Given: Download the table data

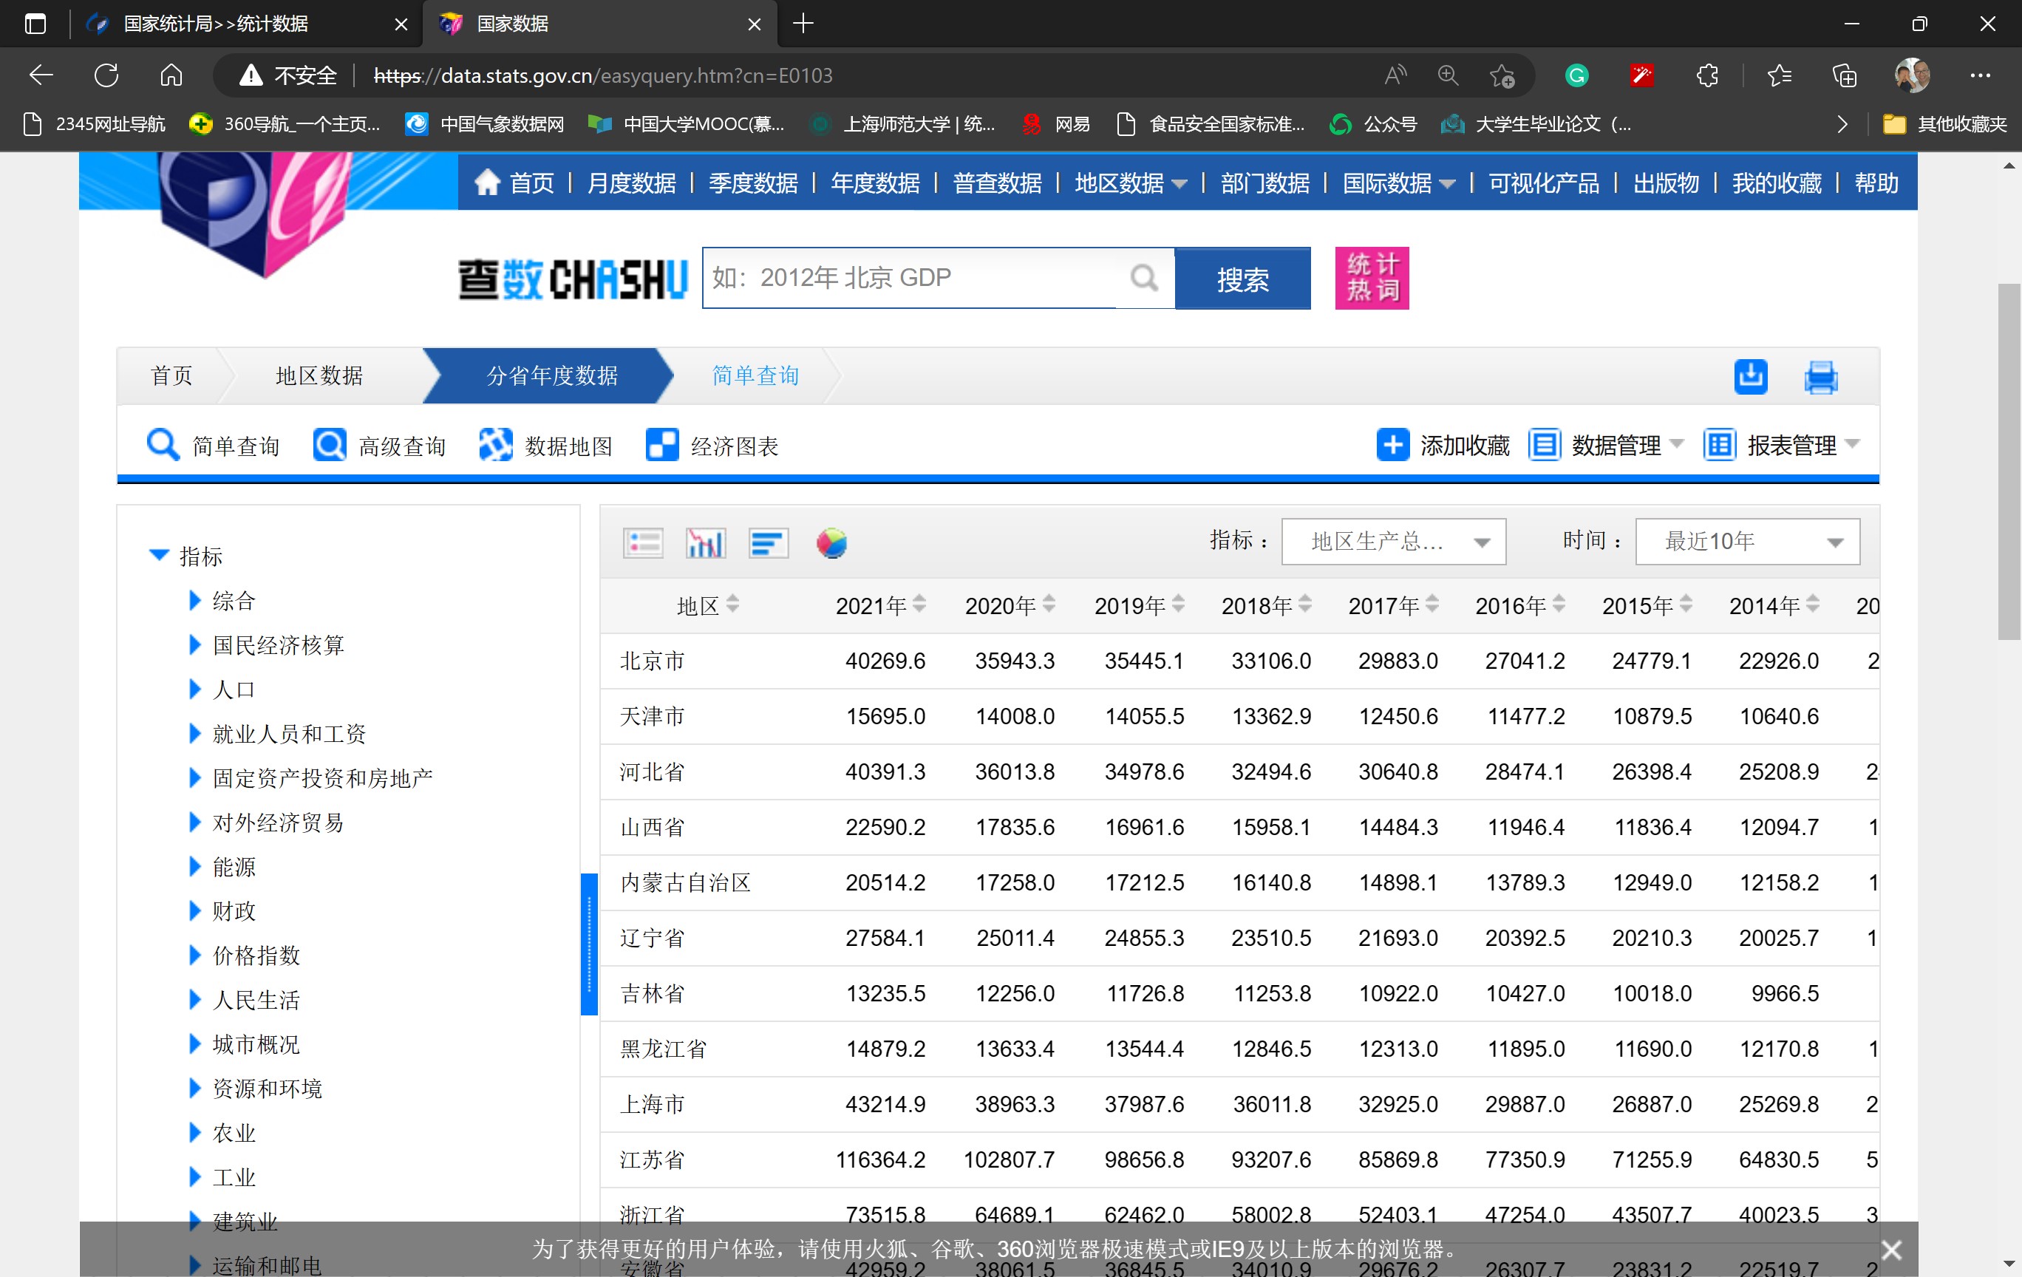Looking at the screenshot, I should coord(1750,377).
